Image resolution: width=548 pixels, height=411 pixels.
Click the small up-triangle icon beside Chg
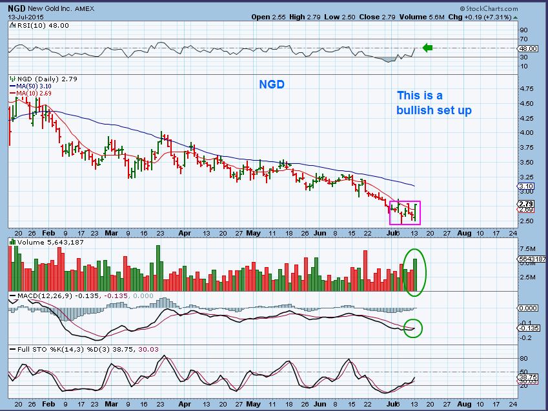tap(516, 17)
